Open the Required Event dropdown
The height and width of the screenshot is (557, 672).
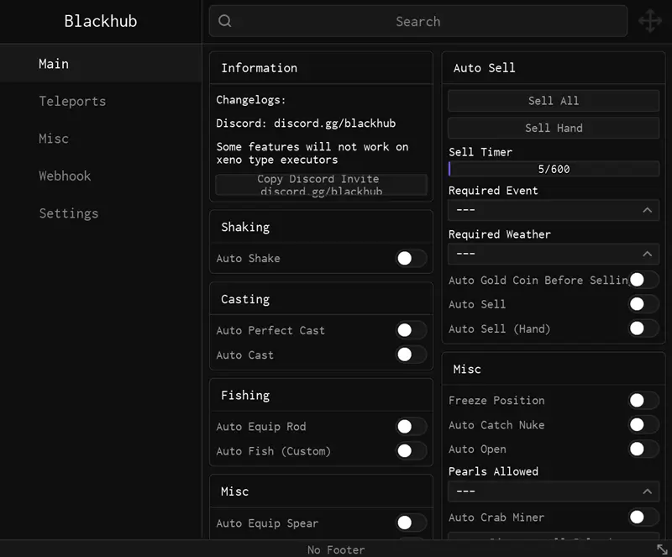coord(554,210)
